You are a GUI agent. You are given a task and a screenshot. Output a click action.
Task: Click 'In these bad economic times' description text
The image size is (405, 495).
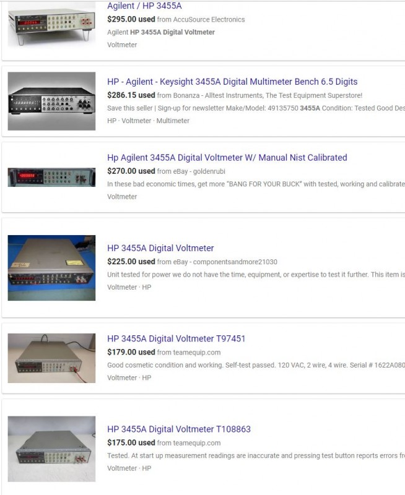click(x=256, y=184)
